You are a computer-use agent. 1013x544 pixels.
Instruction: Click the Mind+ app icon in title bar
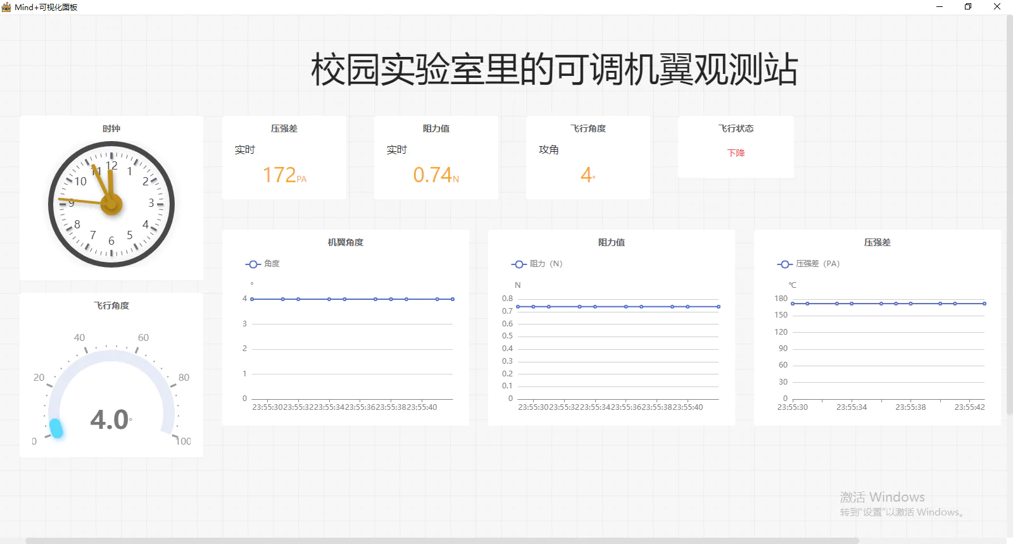point(6,7)
